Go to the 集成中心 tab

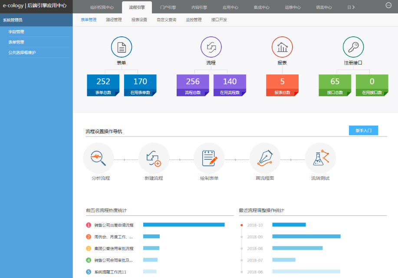(262, 7)
